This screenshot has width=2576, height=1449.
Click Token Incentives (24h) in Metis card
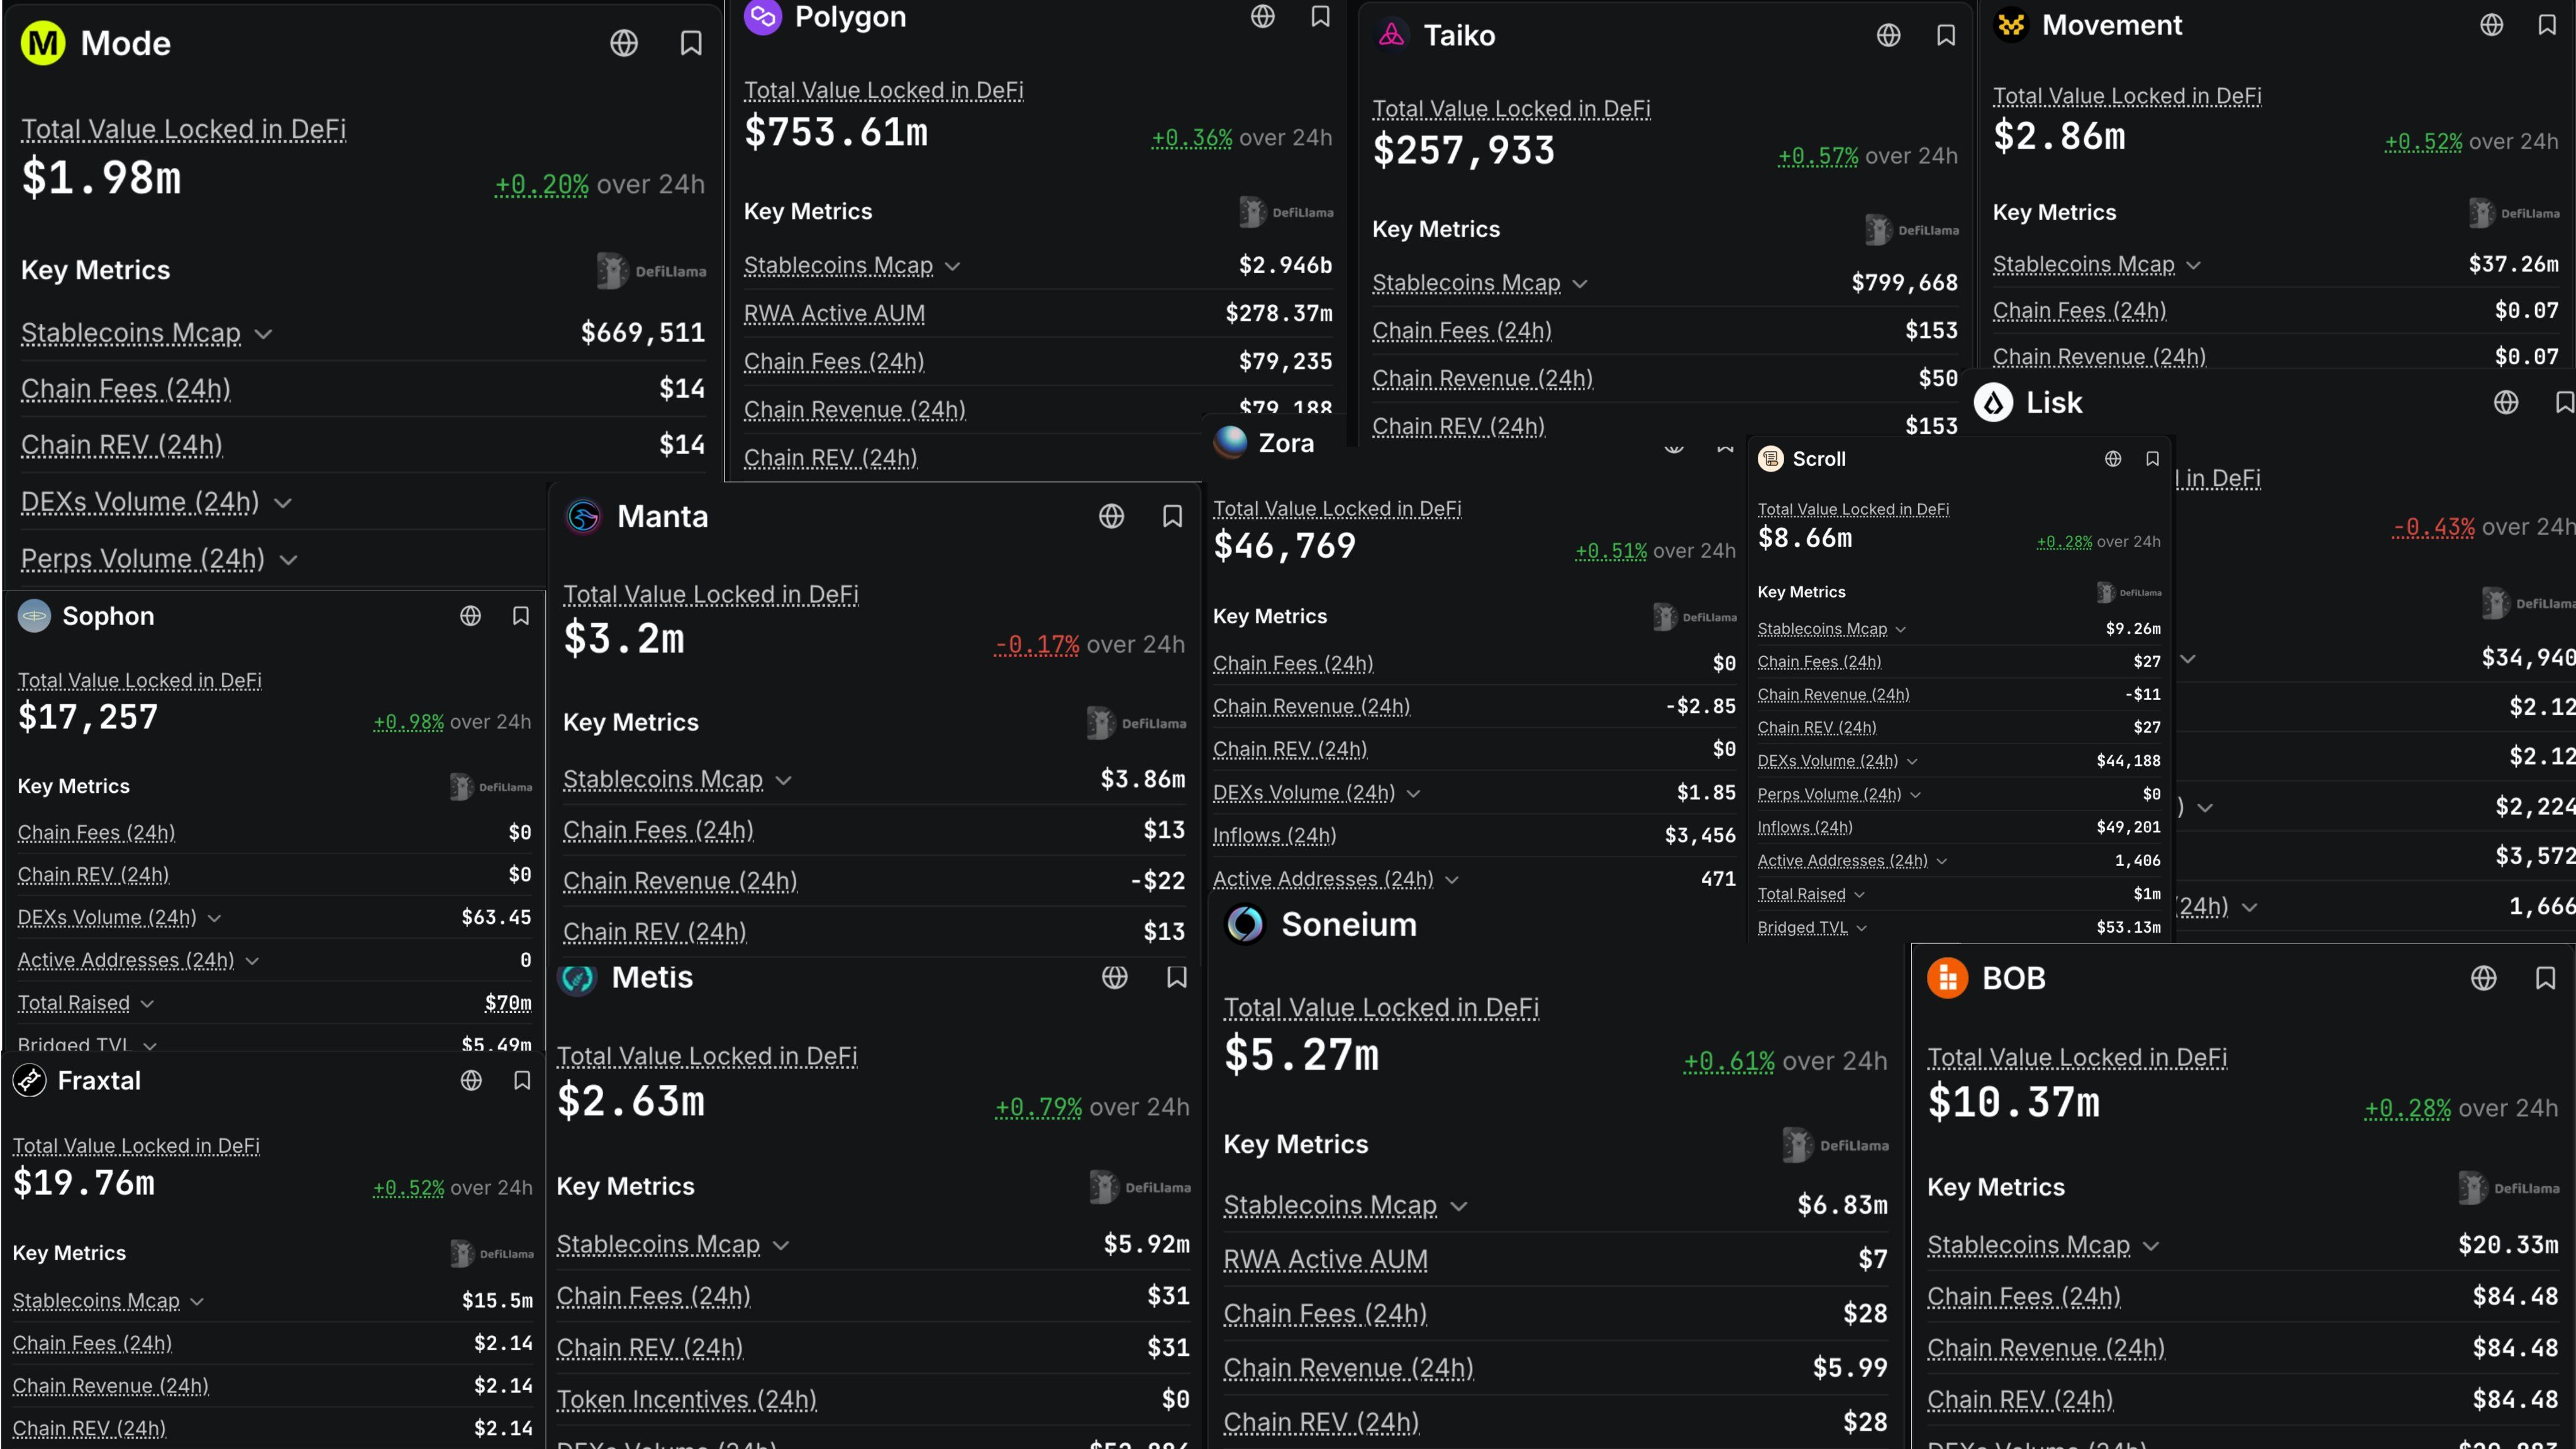pos(686,1400)
